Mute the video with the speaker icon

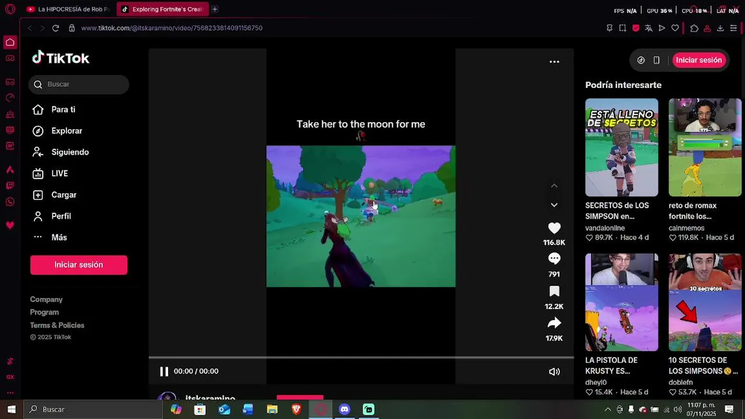[554, 371]
